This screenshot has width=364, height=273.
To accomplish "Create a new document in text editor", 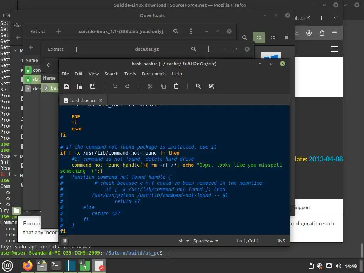I will [x=66, y=86].
